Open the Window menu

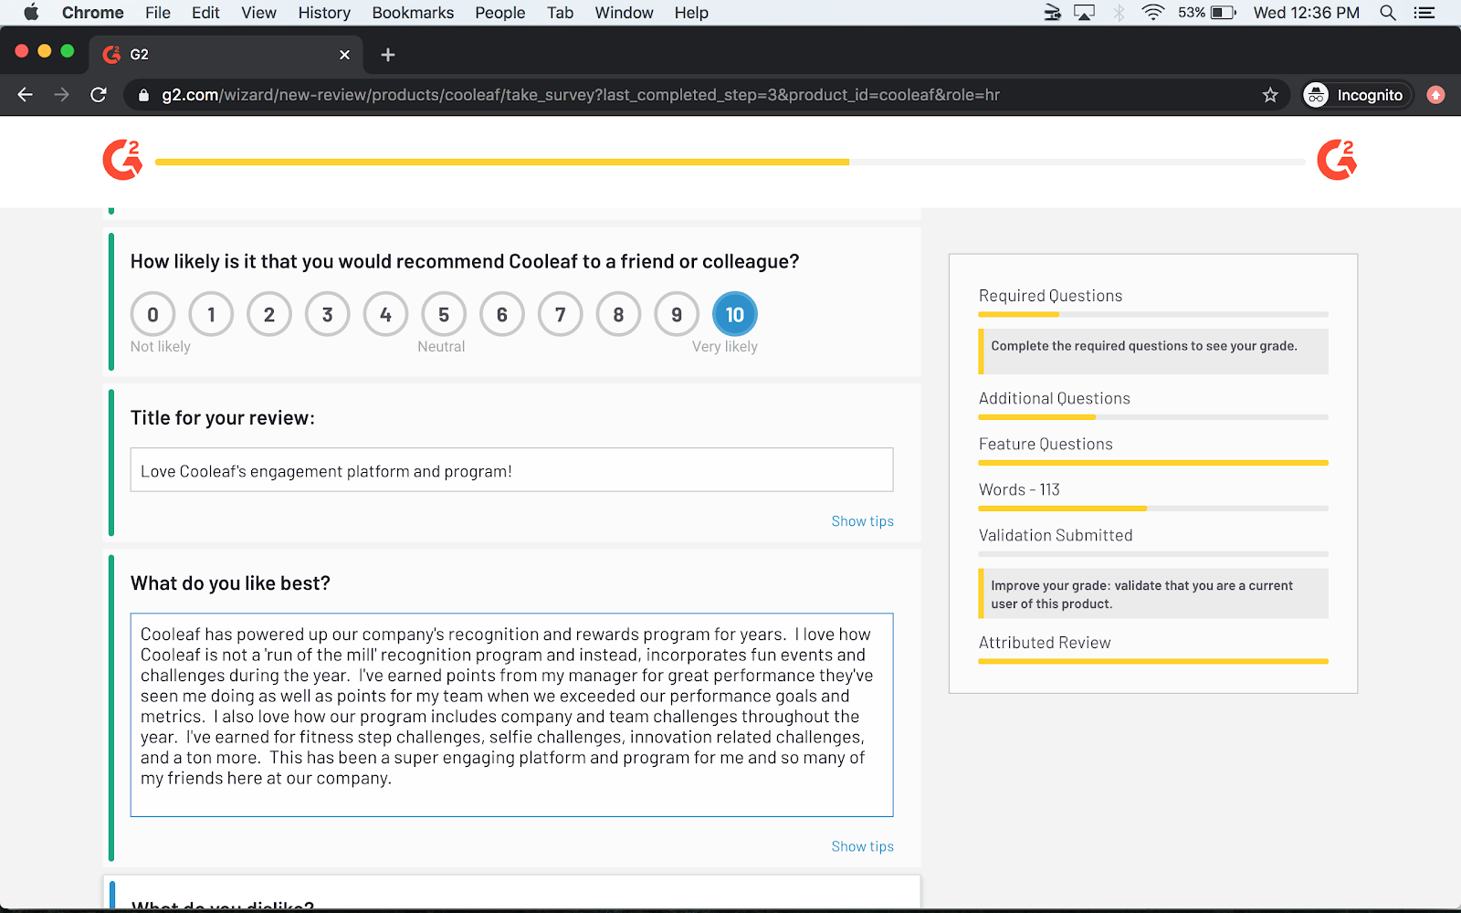(624, 13)
